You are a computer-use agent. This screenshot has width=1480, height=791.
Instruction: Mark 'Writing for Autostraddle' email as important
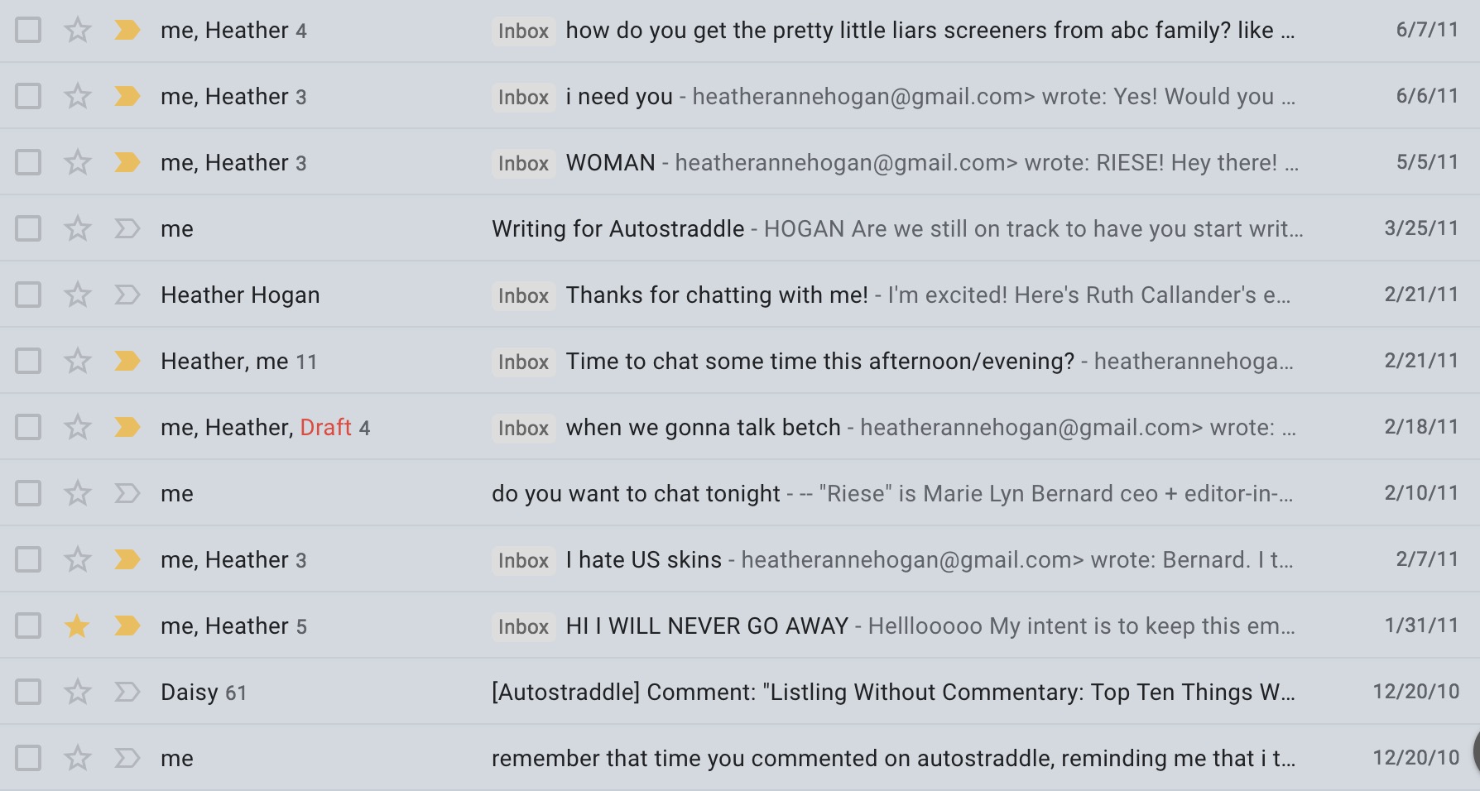click(x=127, y=228)
